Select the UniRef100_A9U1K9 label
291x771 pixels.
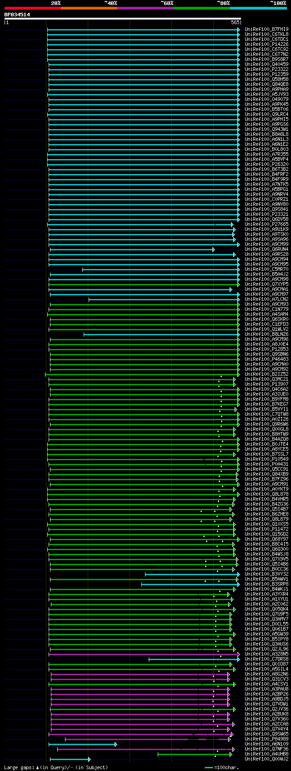(x=266, y=229)
